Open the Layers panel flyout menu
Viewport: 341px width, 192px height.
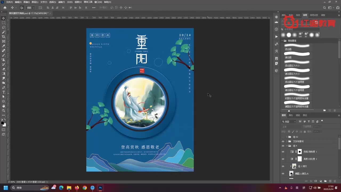coord(339,115)
